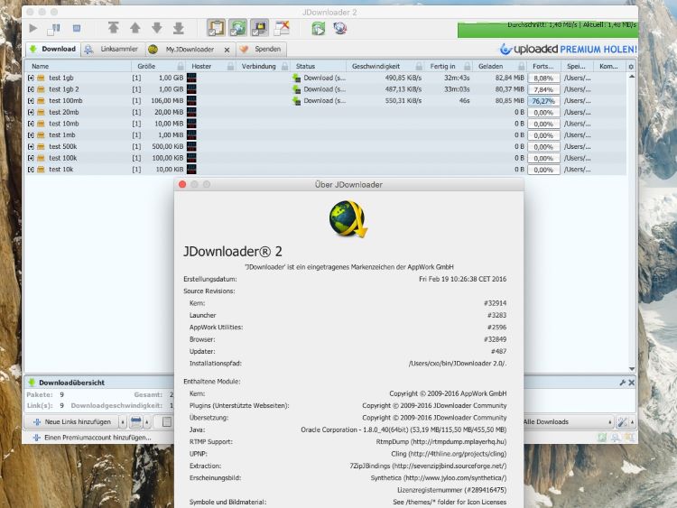Expand the test 10k package
Viewport: 677px width, 508px height.
[x=31, y=170]
